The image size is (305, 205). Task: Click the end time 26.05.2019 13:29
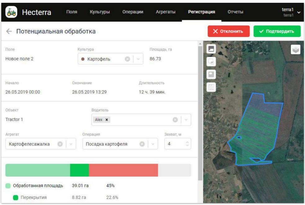pos(89,92)
